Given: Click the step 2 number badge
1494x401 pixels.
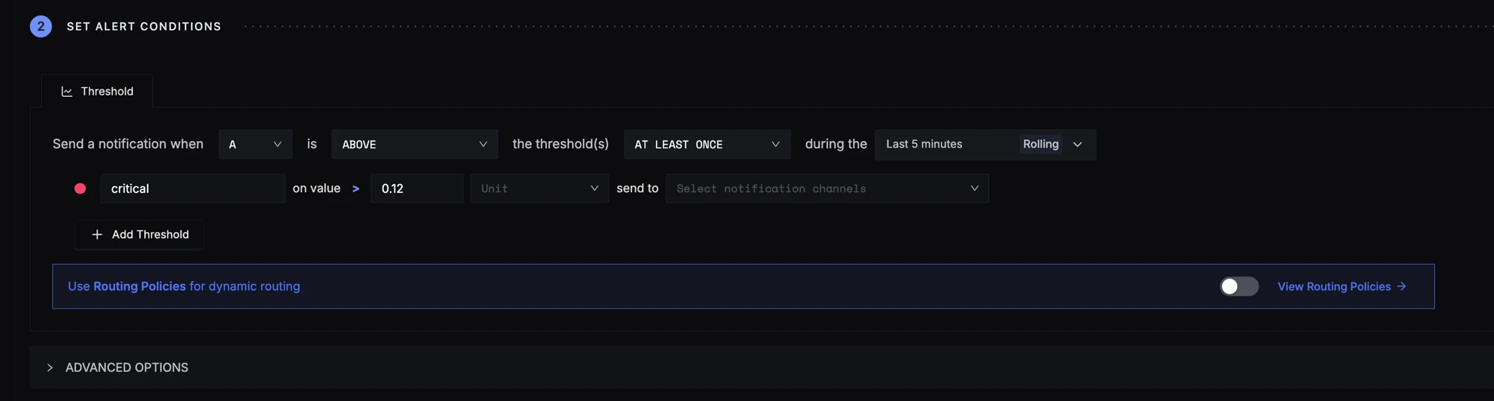Looking at the screenshot, I should 41,26.
